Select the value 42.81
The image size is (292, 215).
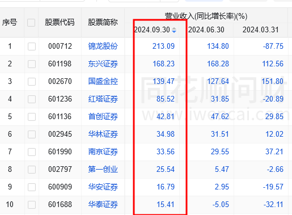pos(166,116)
